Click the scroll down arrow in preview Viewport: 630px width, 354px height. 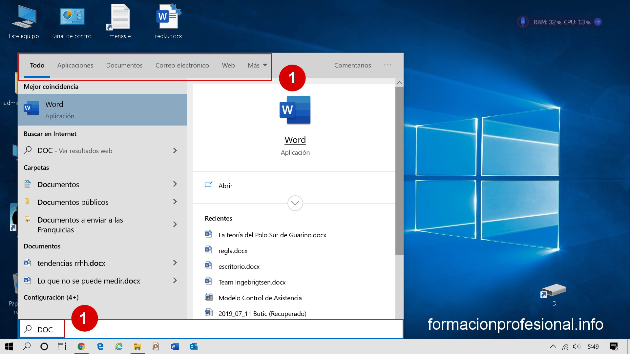pyautogui.click(x=399, y=315)
